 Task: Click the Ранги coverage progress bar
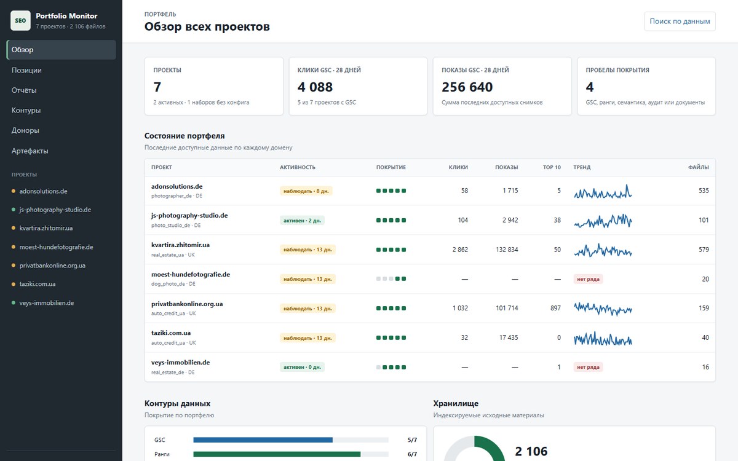point(291,454)
